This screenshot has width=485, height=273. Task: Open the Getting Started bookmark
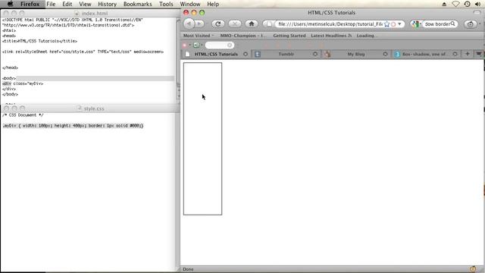coord(289,36)
